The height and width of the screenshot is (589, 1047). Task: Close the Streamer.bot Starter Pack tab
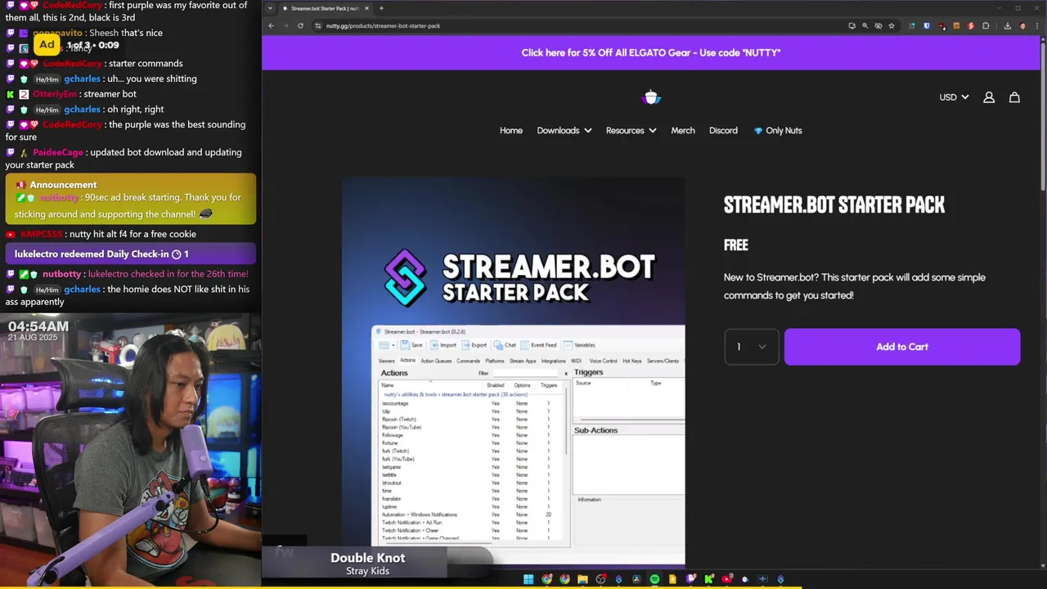pos(366,8)
